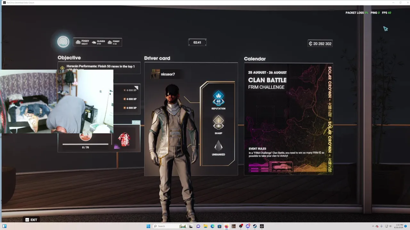Click the nicusor7 player name tag

(168, 74)
